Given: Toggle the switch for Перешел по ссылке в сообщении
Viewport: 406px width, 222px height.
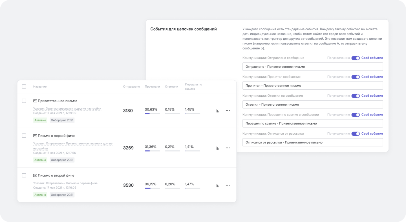Looking at the screenshot, I should (356, 115).
